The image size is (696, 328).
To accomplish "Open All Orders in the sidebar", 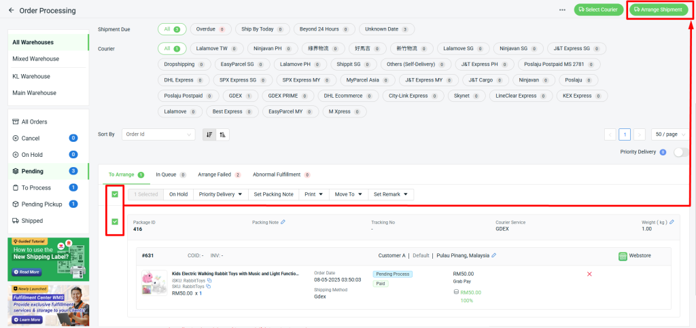I will (x=48, y=122).
